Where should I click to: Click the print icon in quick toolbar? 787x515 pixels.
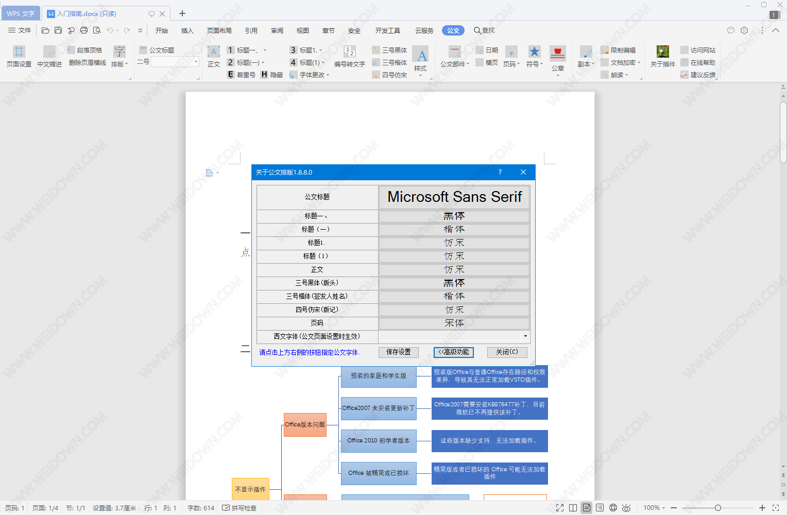pos(84,30)
